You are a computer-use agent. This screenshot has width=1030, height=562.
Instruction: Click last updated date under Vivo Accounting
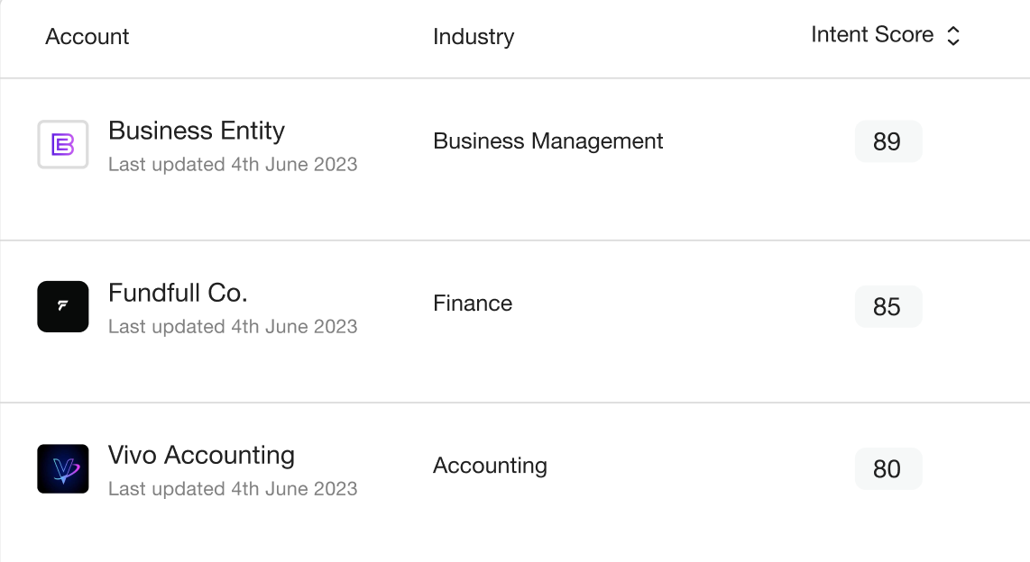pos(233,488)
